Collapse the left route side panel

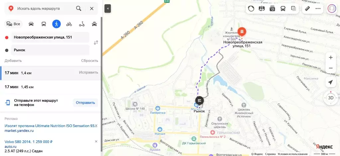point(108,9)
